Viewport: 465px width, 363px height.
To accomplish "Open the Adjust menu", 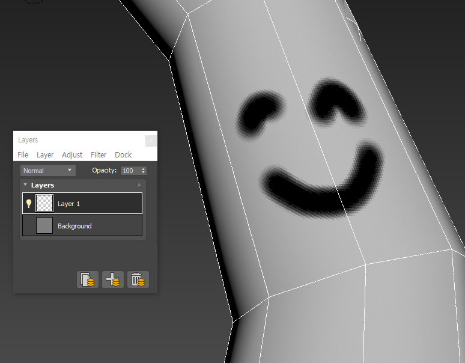I will click(x=72, y=155).
